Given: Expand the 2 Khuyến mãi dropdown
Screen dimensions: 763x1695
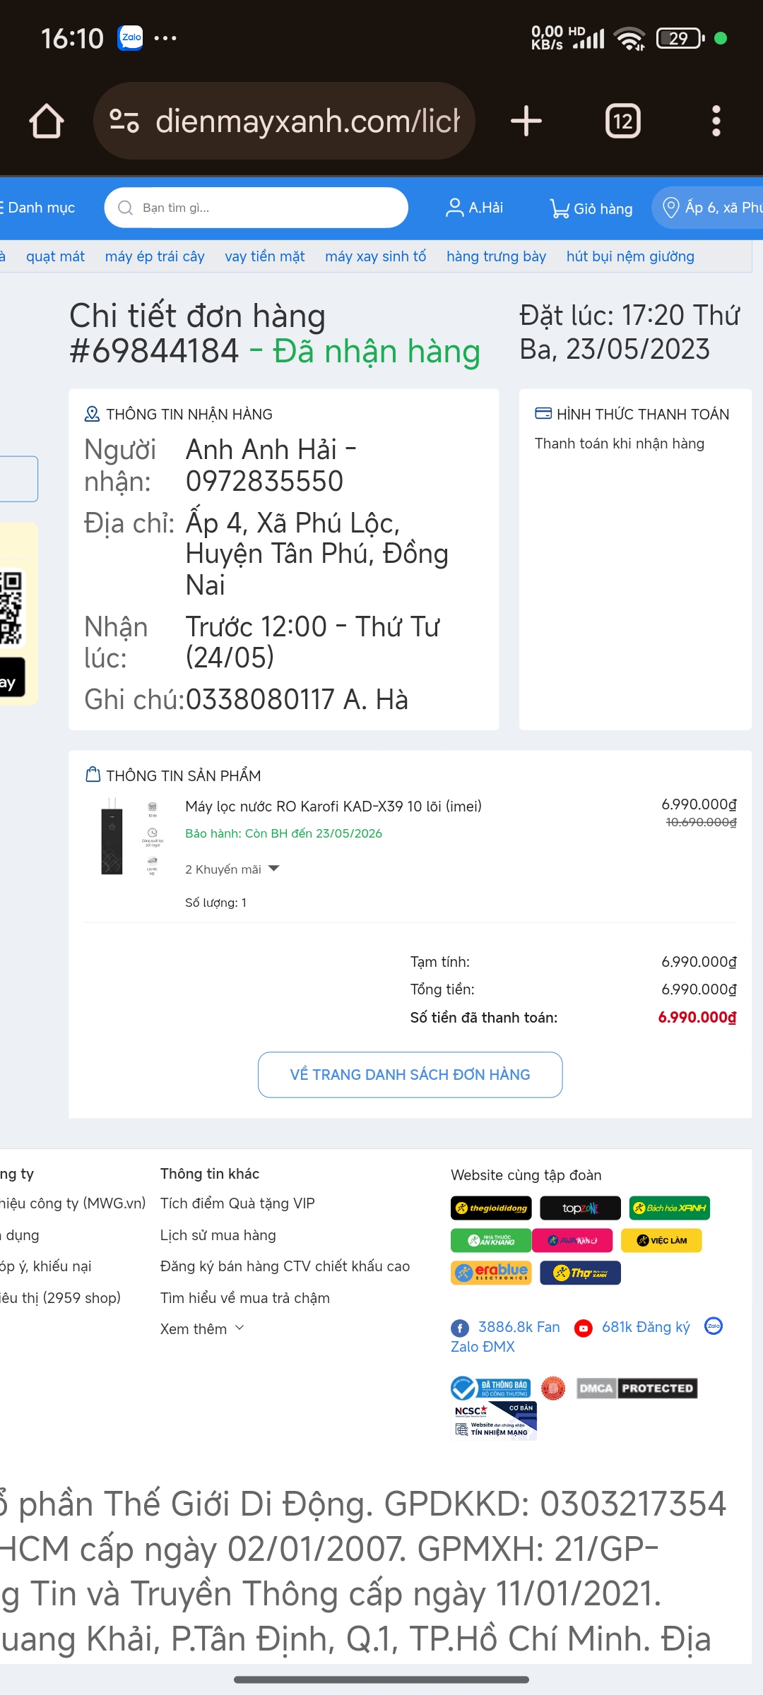Looking at the screenshot, I should 232,869.
